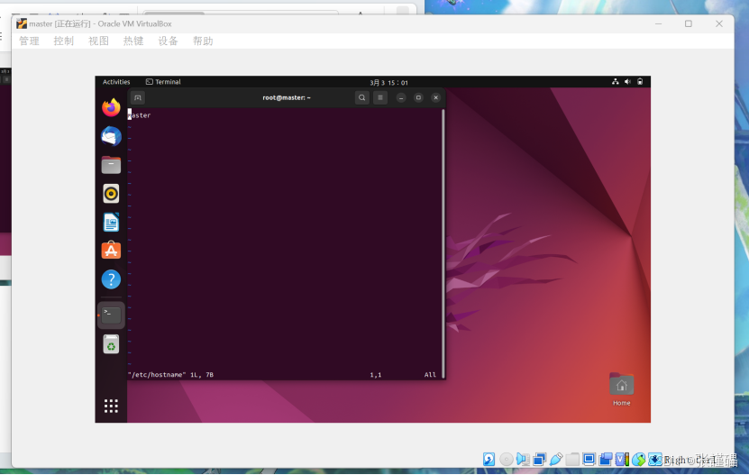Click the volume icon in Ubuntu top bar

[627, 82]
